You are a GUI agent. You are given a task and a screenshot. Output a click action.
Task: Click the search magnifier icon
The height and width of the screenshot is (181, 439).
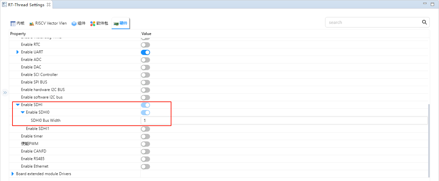(424, 22)
